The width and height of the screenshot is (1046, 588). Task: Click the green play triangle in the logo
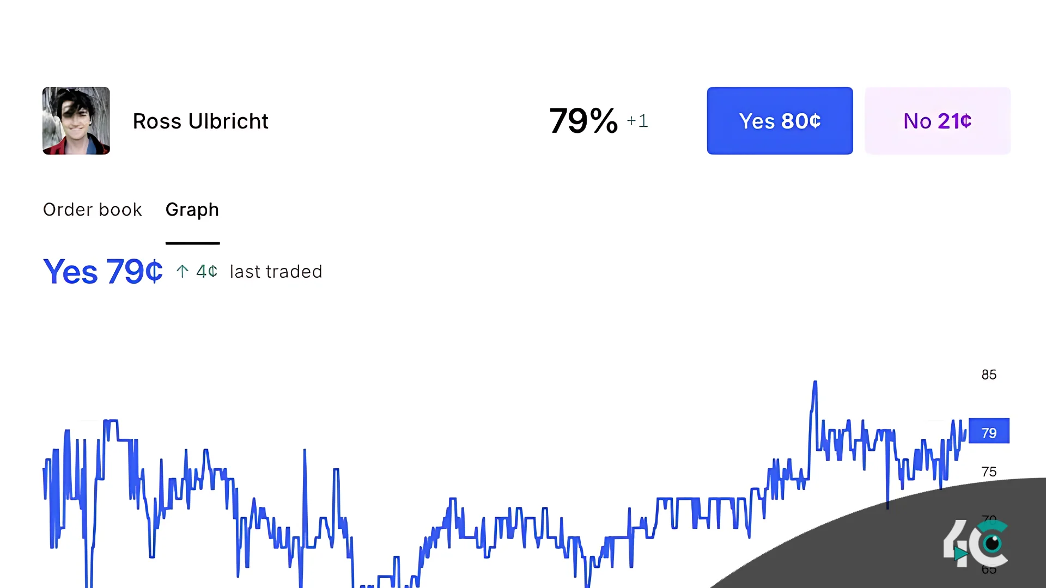coord(960,554)
